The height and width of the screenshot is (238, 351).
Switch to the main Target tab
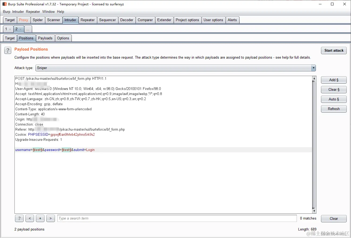[x=10, y=20]
